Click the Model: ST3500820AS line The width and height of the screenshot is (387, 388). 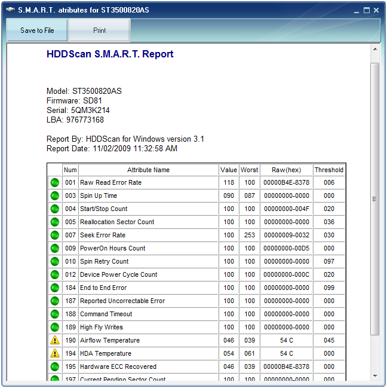click(x=84, y=91)
